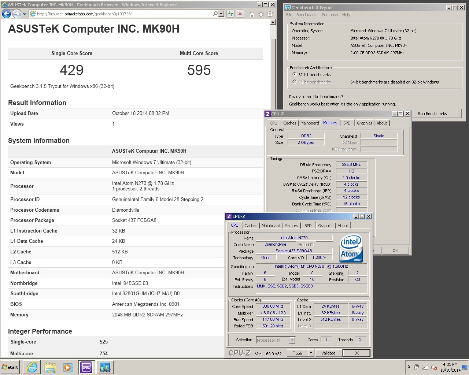Viewport: 469px width, 375px height.
Task: Open Windows Explorer folder icon on taskbar
Action: (50, 367)
